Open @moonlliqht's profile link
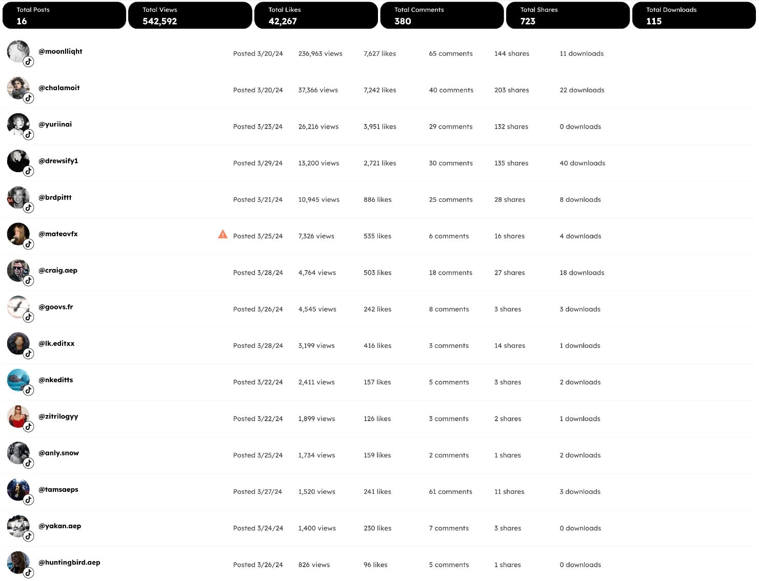The height and width of the screenshot is (581, 759). [x=60, y=51]
